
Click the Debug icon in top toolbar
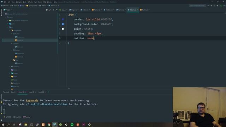[211, 6]
